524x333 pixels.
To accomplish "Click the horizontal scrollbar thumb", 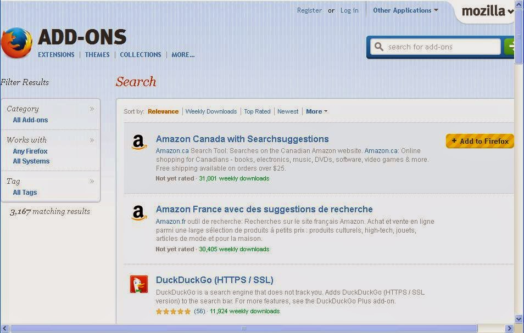I will pos(244,328).
